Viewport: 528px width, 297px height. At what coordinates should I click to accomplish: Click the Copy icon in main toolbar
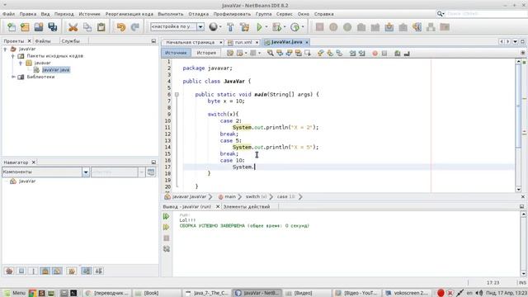(x=87, y=27)
